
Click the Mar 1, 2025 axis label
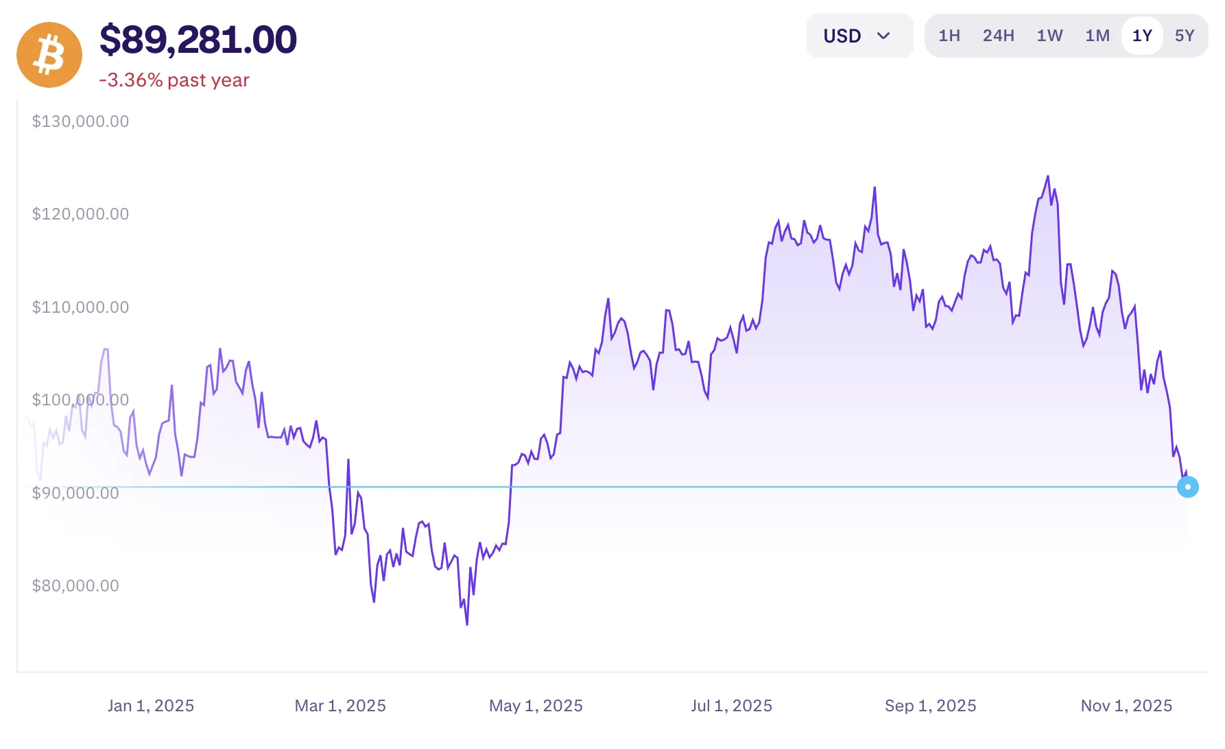pos(340,706)
